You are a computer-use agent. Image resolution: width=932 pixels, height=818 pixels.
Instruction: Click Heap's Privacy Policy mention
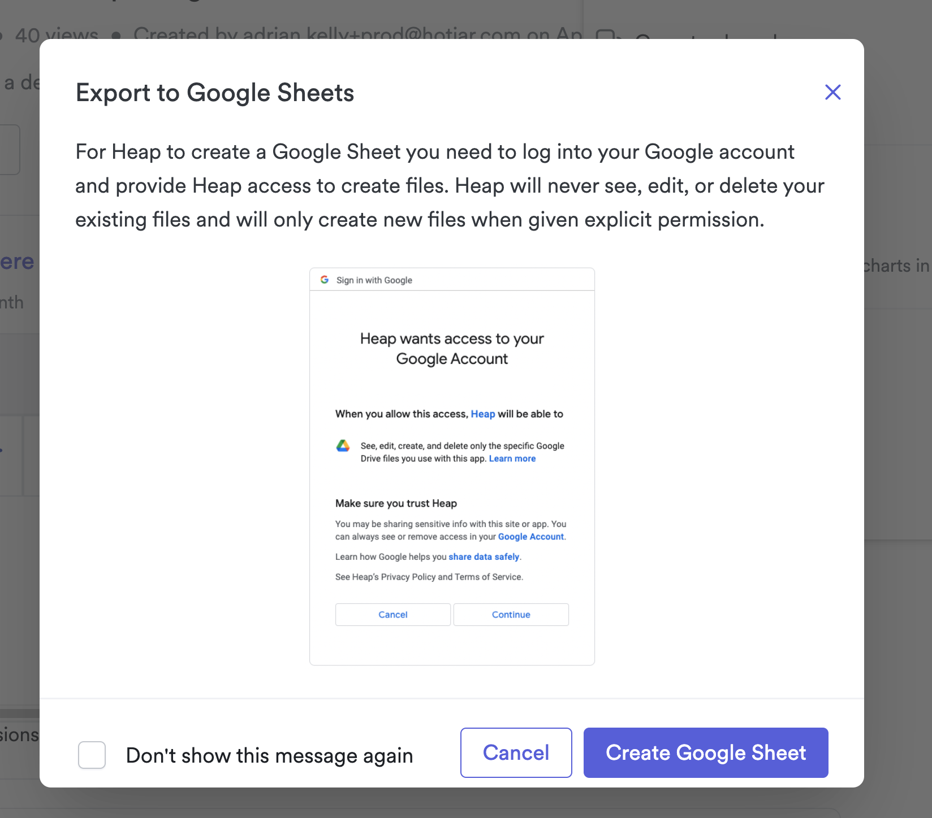(x=408, y=577)
